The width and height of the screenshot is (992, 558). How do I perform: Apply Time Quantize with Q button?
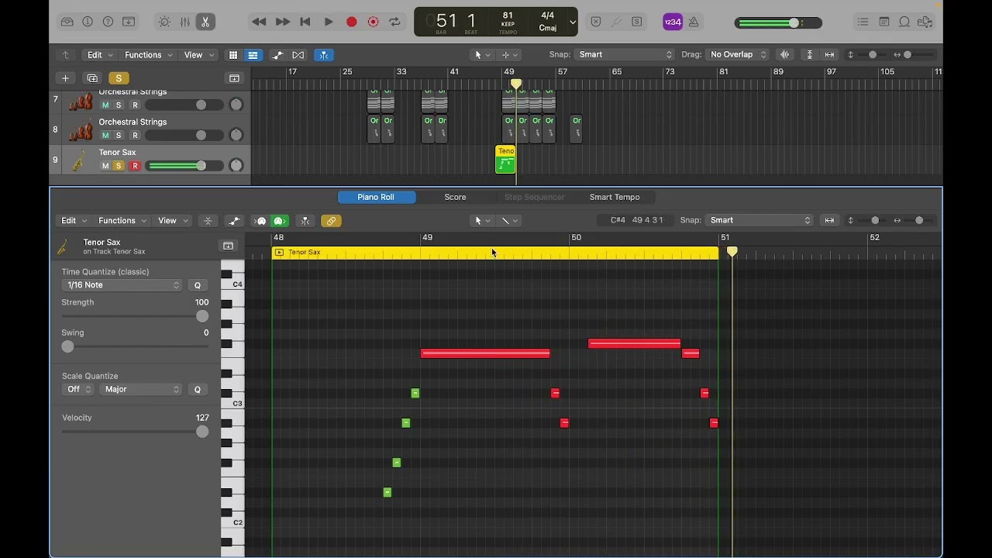point(198,285)
